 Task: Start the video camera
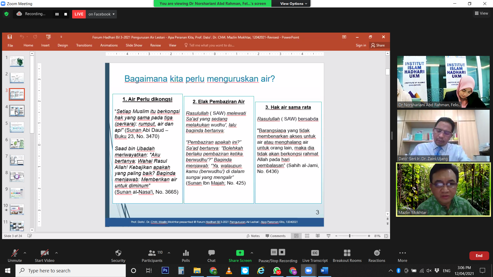pyautogui.click(x=44, y=256)
